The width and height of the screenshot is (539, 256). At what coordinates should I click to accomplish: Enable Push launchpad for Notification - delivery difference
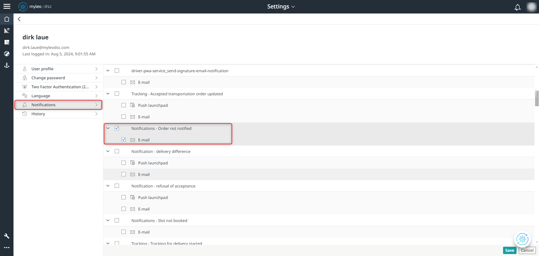tap(124, 163)
